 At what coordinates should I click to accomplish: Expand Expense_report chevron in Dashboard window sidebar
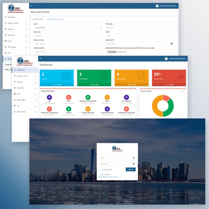pos(36,76)
